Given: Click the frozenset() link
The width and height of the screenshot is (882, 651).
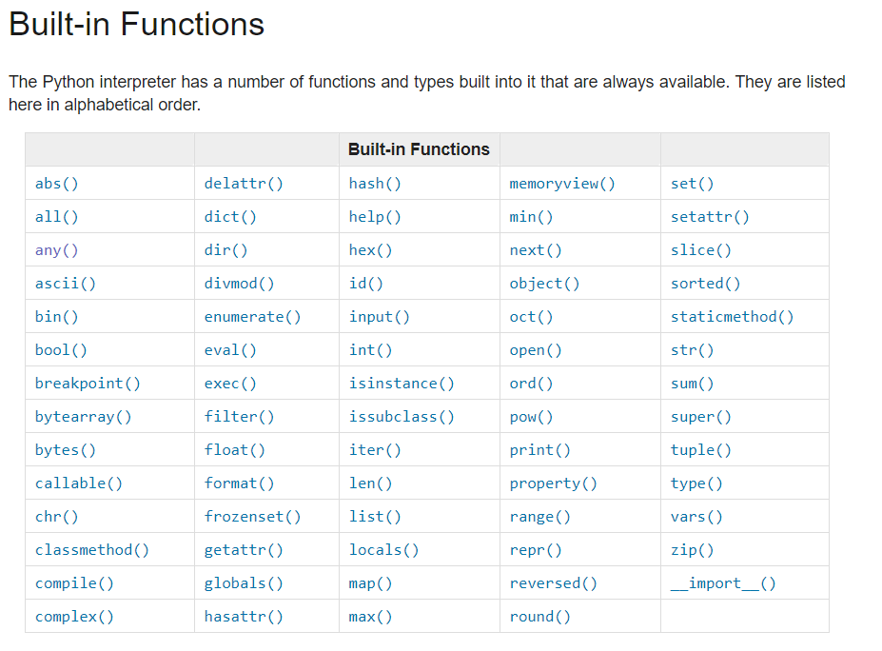Looking at the screenshot, I should point(252,517).
